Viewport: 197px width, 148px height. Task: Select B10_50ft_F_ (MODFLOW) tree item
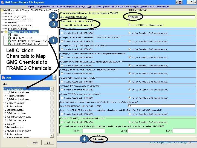tap(20, 26)
